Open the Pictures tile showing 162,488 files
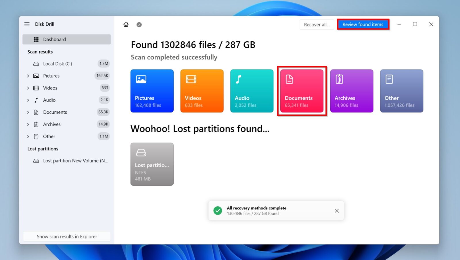Viewport: 460px width, 260px height. pos(152,91)
